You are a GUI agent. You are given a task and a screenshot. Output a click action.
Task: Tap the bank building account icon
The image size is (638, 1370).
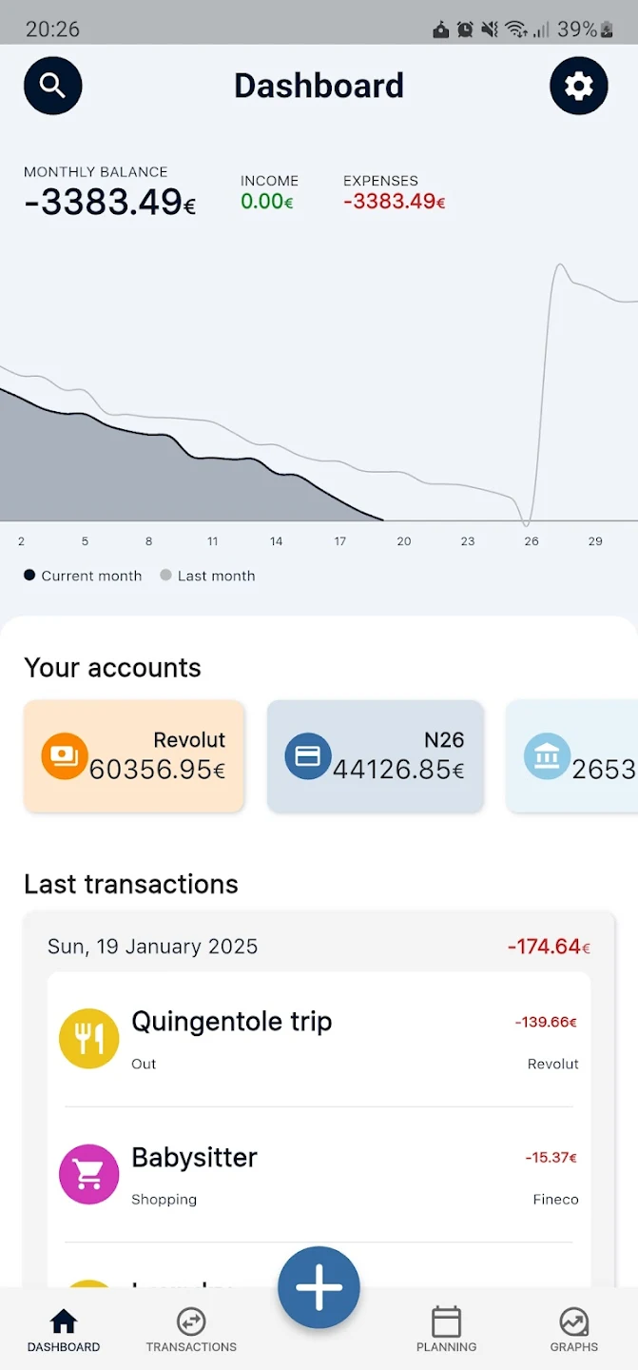click(547, 757)
